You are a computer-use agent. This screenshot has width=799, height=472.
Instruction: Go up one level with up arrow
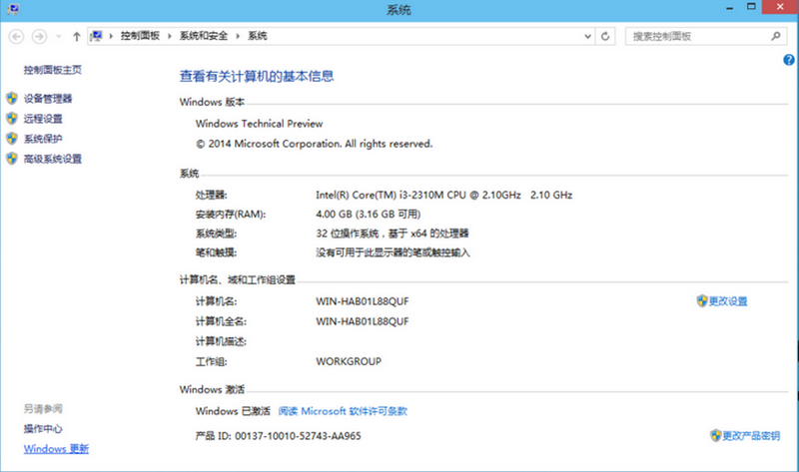[x=77, y=36]
